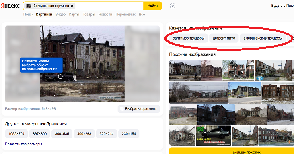Click the Размер изображения: 548×496 text
The image size is (294, 154).
coord(30,109)
